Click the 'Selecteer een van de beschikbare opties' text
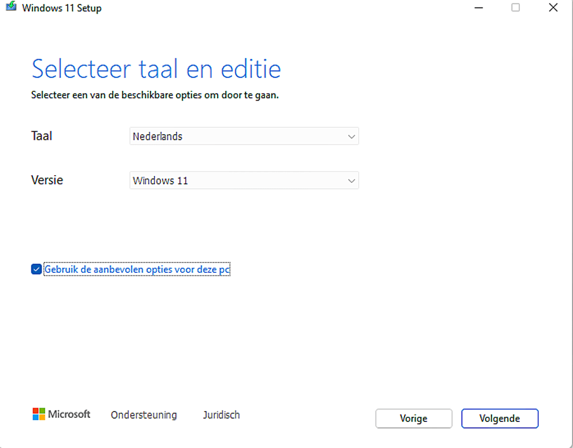This screenshot has width=573, height=448. 155,95
